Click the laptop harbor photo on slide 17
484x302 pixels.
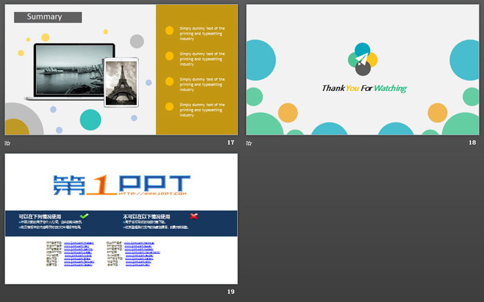pos(70,70)
